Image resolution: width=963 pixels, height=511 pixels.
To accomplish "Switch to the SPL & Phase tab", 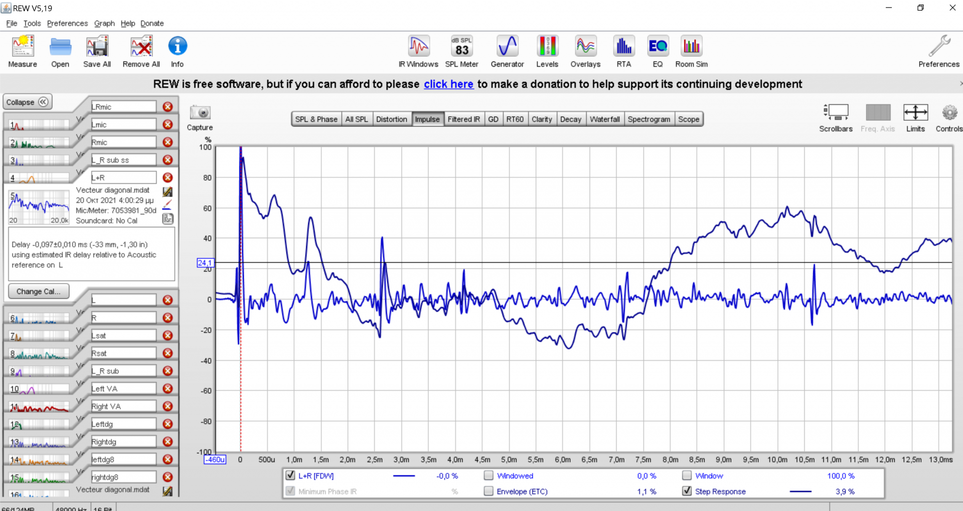I will click(x=316, y=119).
